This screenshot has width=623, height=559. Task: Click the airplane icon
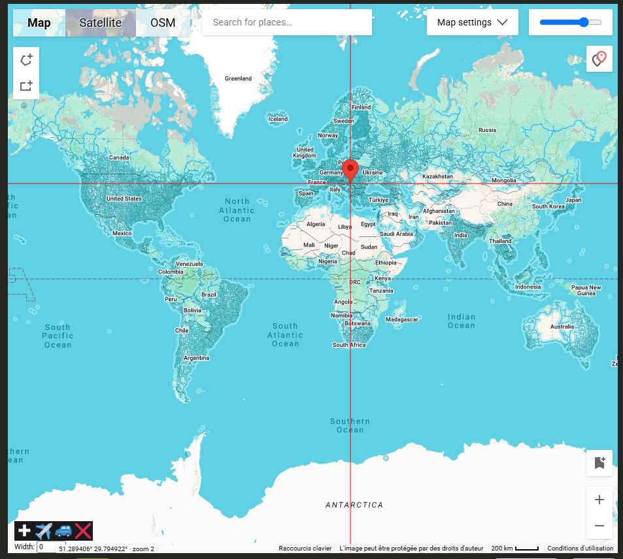44,531
